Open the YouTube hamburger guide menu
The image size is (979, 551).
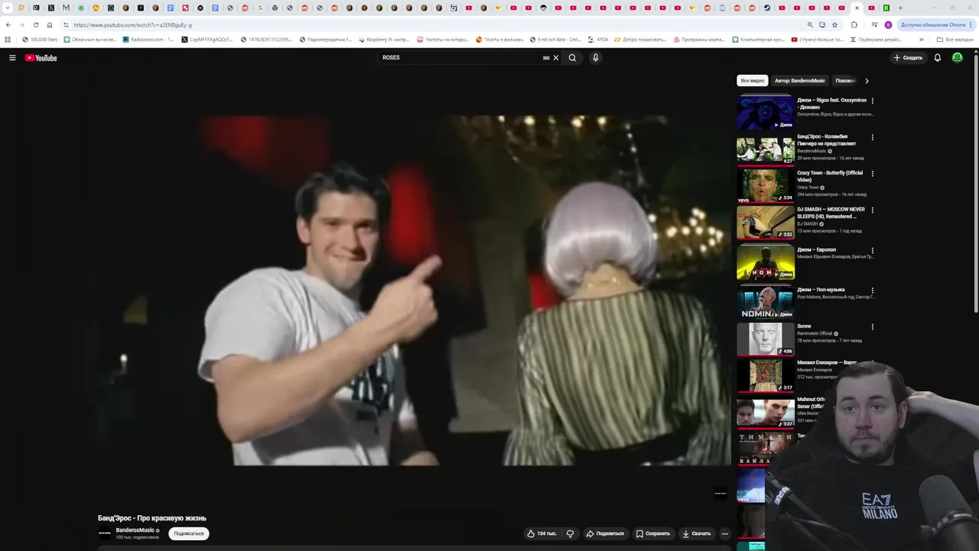12,57
